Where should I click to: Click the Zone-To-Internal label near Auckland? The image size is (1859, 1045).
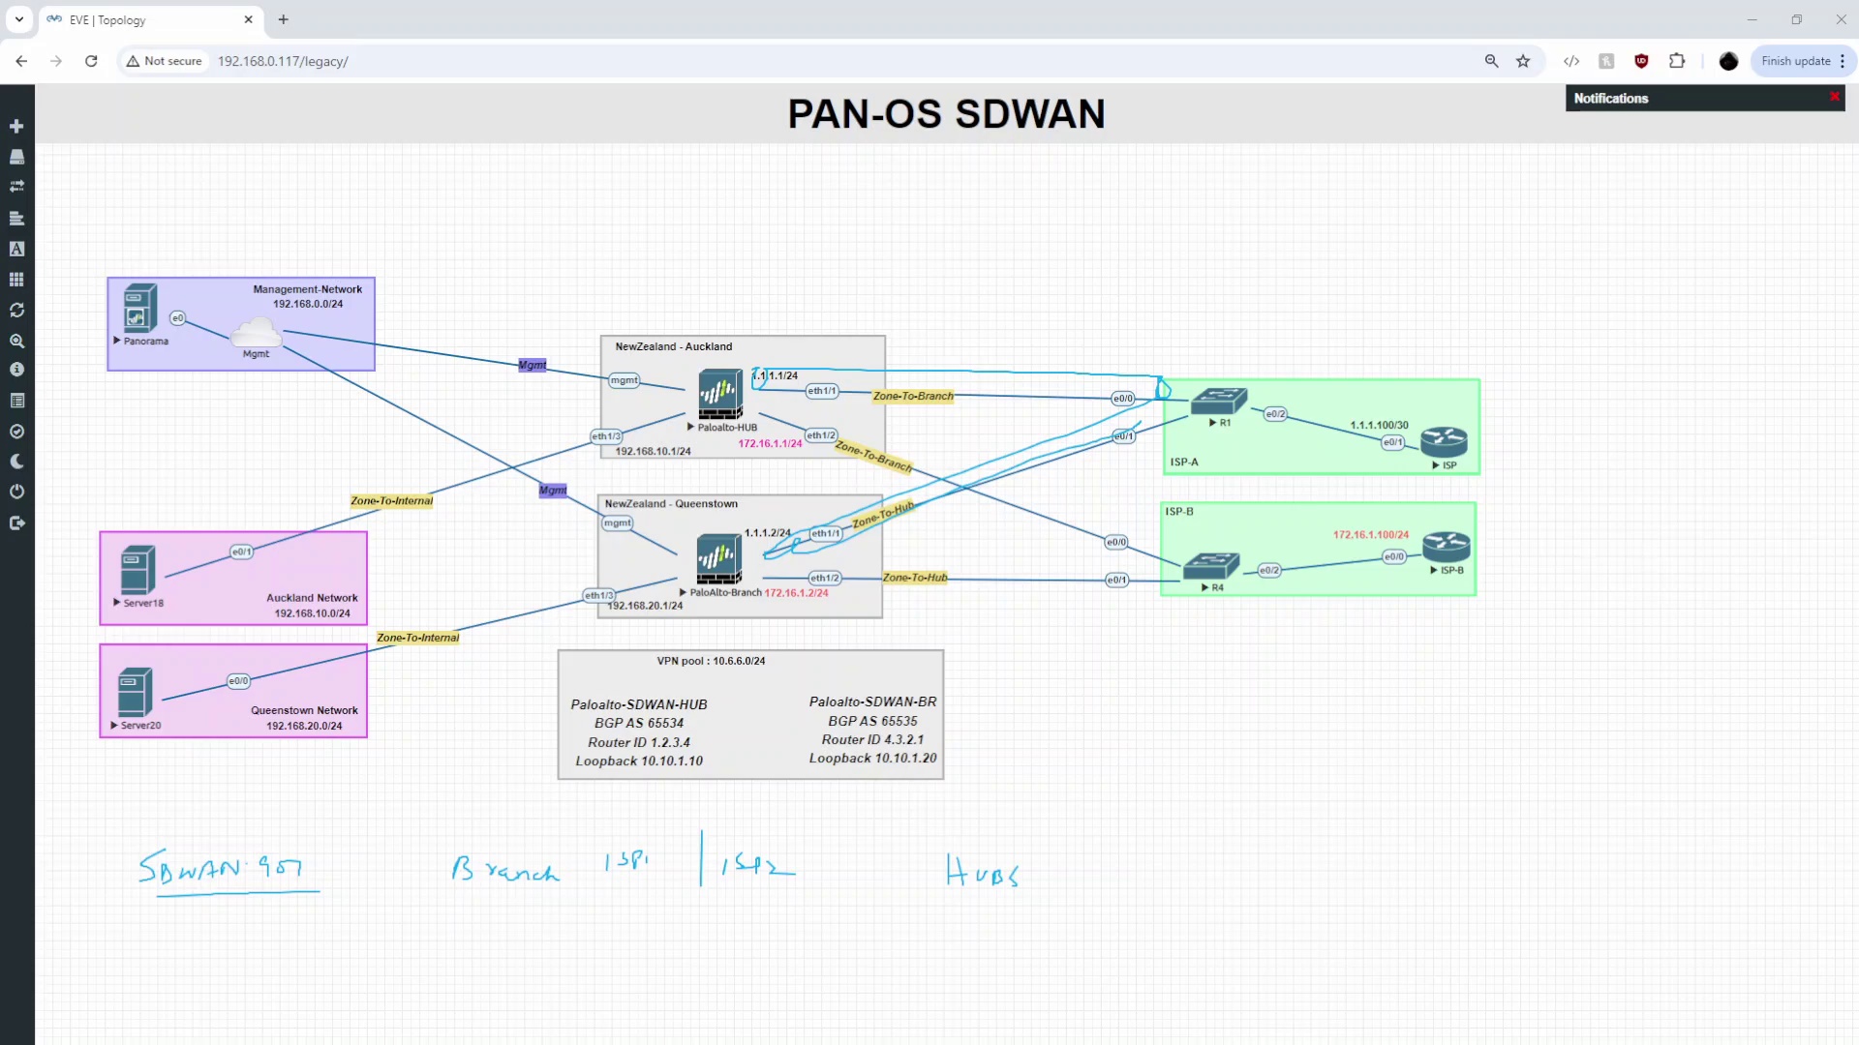click(391, 500)
